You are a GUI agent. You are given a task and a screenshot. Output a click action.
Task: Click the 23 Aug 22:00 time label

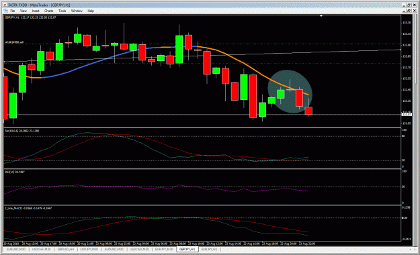coord(307,244)
